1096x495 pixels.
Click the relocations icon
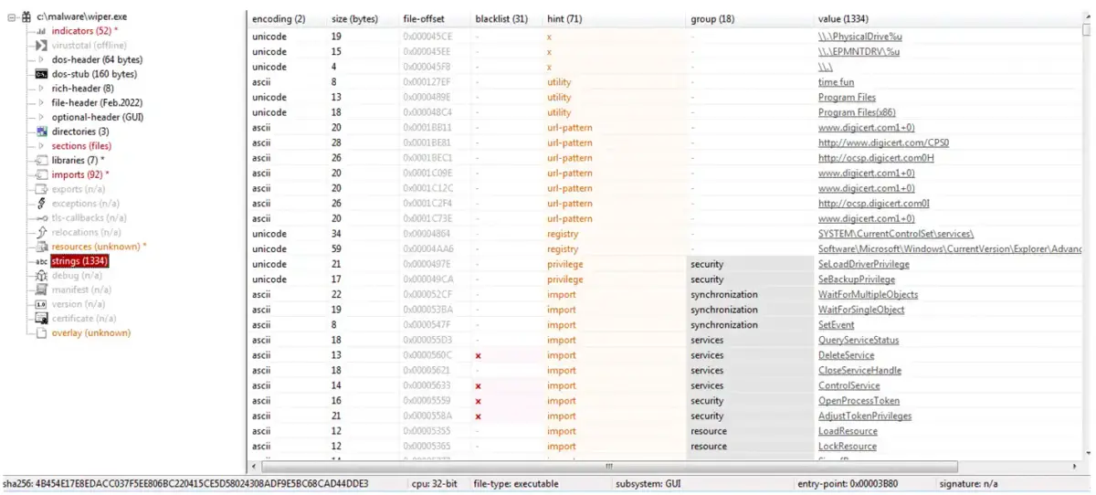coord(41,232)
